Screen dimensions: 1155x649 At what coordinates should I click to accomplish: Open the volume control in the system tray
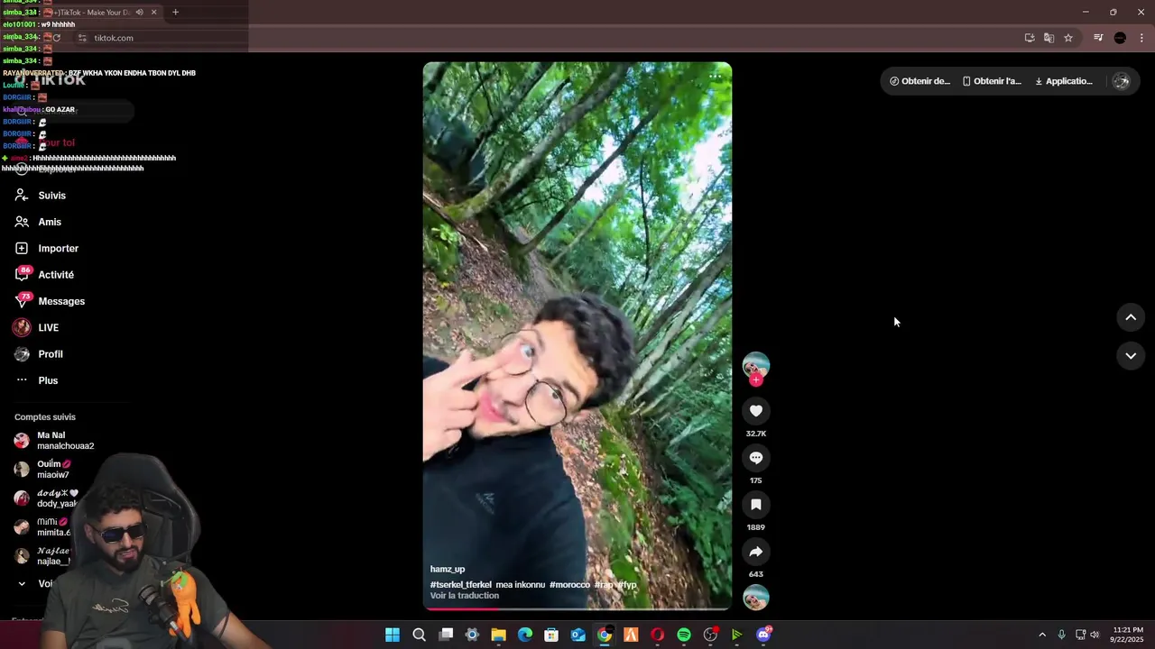pos(1095,635)
